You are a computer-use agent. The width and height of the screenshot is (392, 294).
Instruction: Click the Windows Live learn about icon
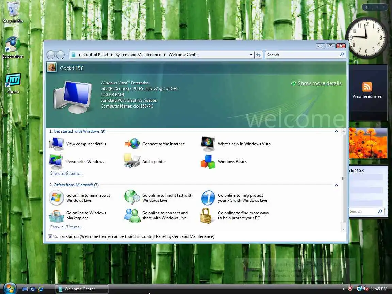(56, 198)
